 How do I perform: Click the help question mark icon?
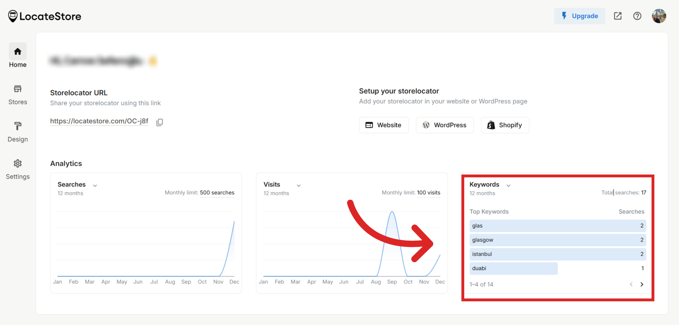coord(637,16)
